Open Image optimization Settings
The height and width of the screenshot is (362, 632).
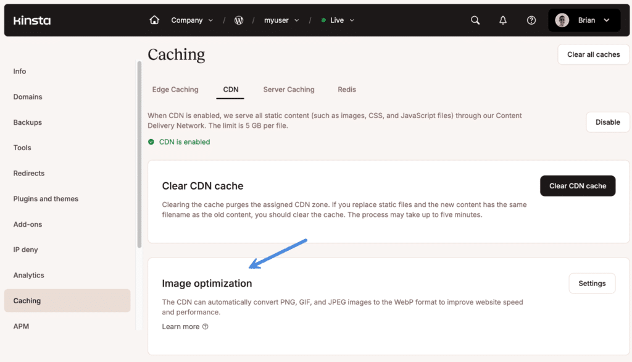tap(592, 283)
